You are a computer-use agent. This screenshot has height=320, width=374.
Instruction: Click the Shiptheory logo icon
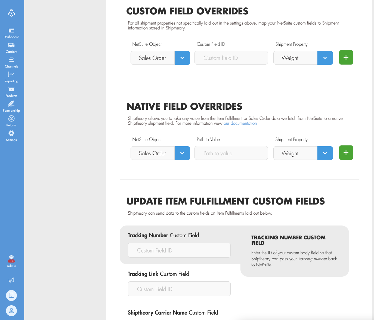[x=11, y=13]
